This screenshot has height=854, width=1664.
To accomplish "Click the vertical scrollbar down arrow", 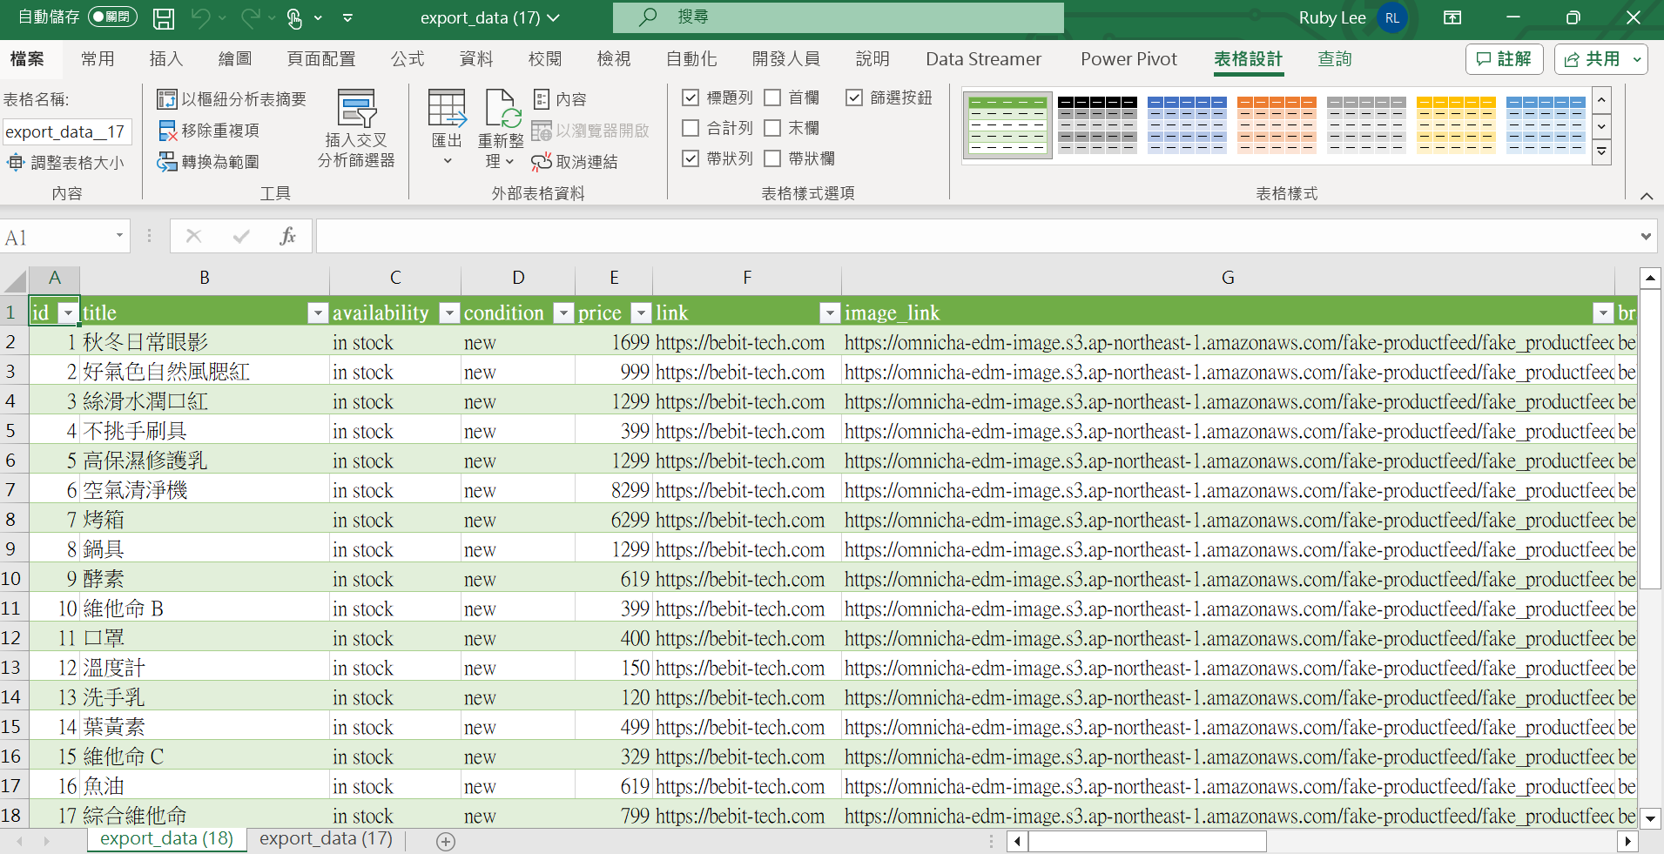I will tap(1649, 818).
